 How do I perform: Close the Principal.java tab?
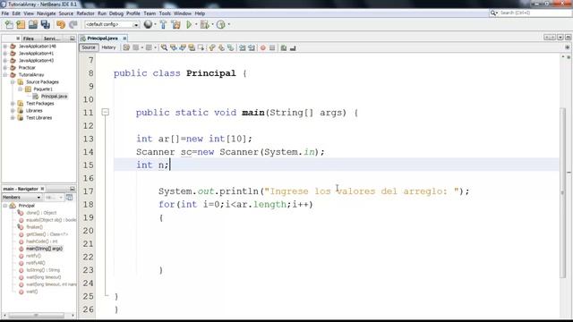[124, 38]
